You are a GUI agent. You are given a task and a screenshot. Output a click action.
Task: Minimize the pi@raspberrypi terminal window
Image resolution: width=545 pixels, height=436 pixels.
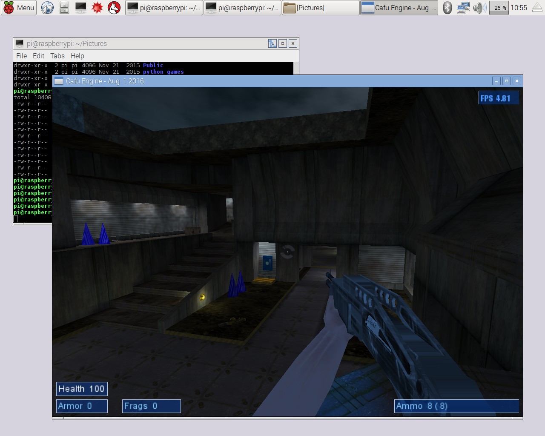(272, 43)
